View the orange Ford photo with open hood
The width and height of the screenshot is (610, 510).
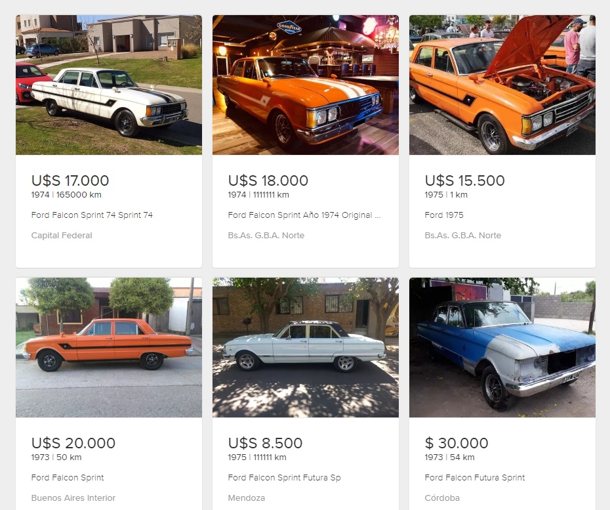click(502, 85)
